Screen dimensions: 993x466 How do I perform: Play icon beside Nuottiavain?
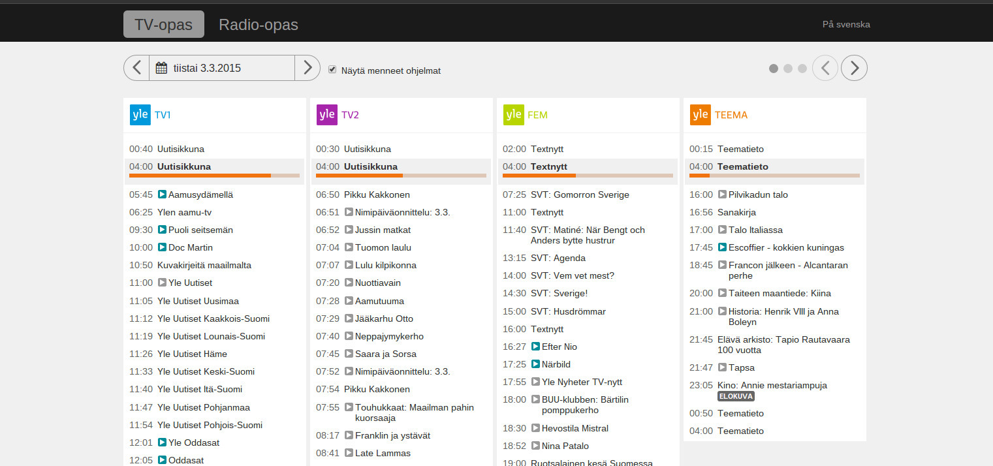click(x=349, y=283)
